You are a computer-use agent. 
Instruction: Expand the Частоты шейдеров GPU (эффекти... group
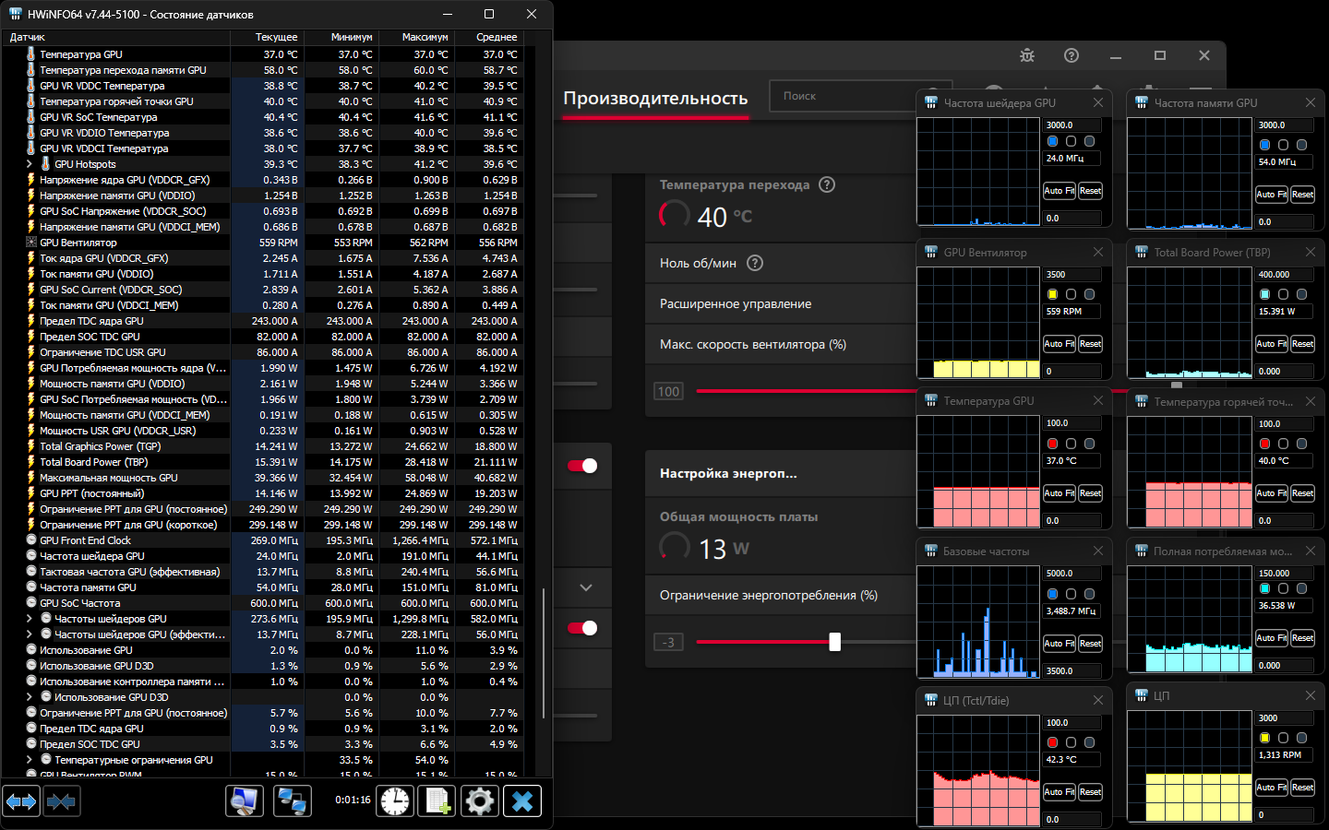point(30,634)
